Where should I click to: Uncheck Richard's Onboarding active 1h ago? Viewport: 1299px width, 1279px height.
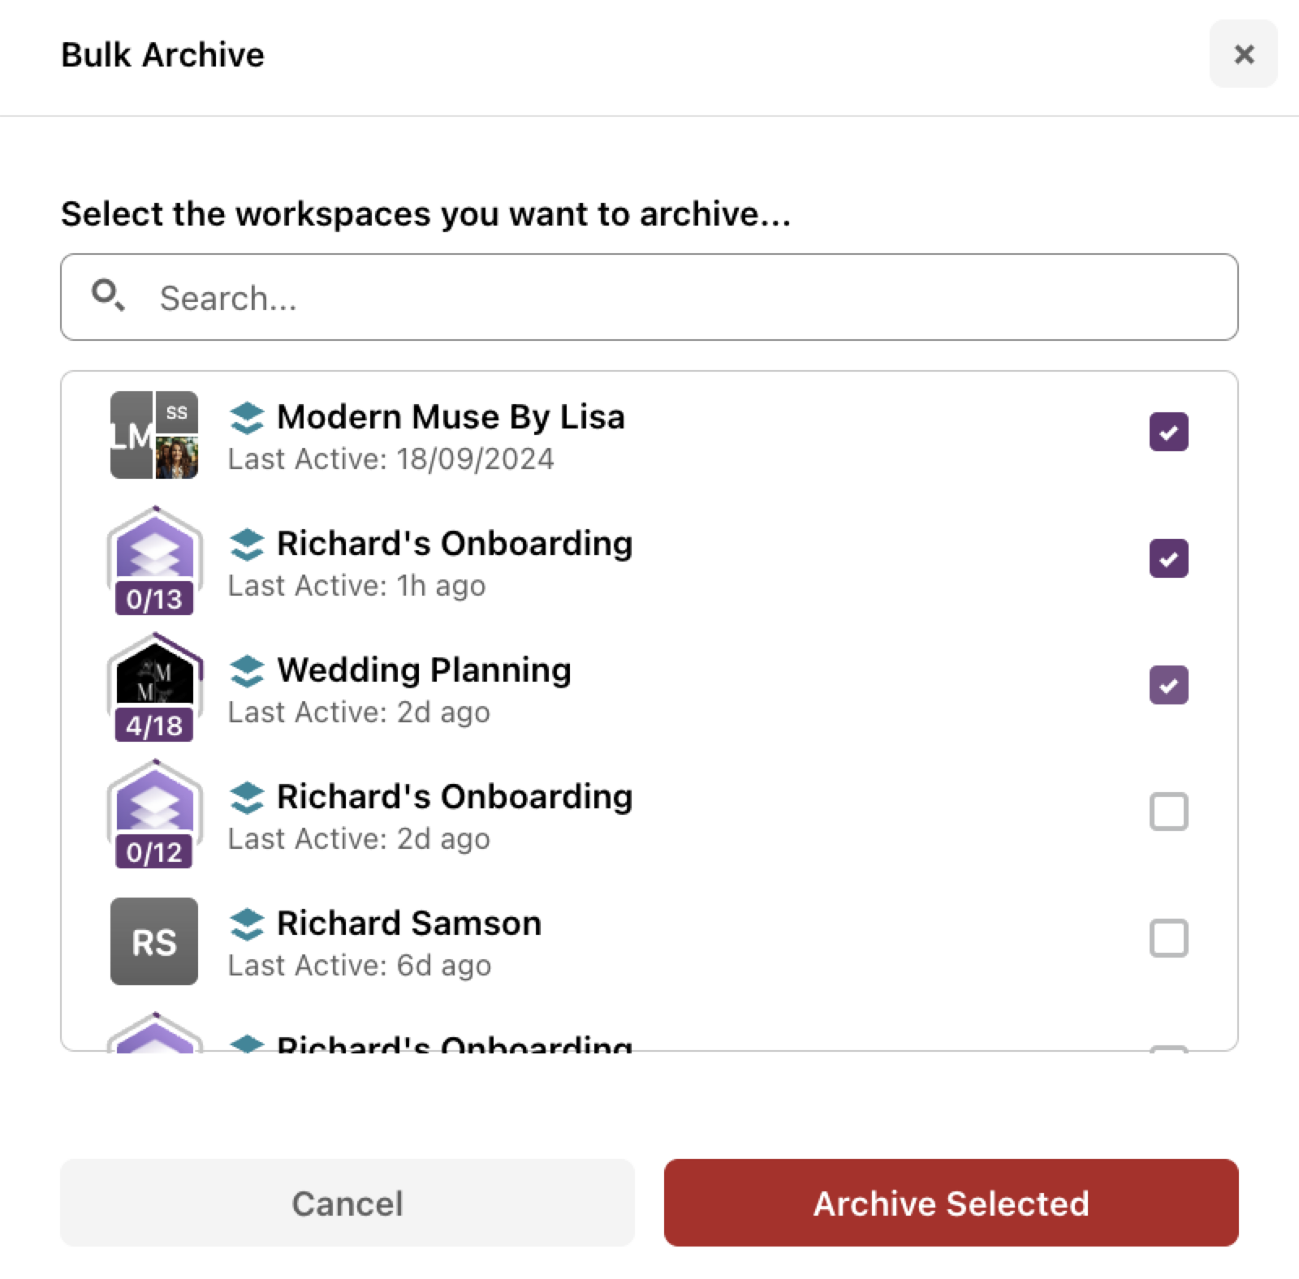point(1168,558)
